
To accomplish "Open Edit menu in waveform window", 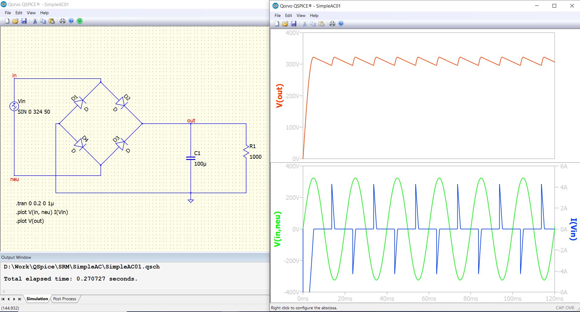I will coord(288,15).
